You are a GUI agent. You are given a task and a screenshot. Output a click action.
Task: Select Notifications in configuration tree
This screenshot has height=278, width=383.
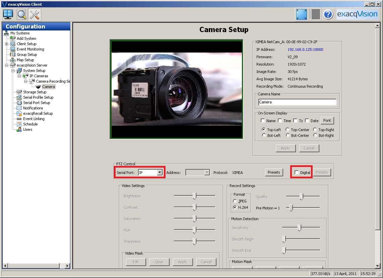(x=33, y=108)
